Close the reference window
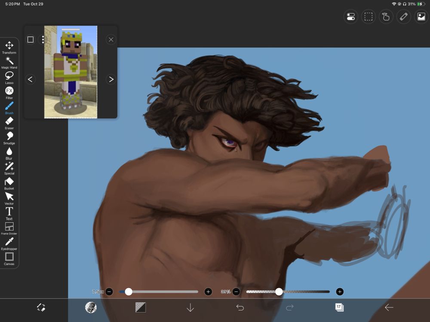 (111, 39)
